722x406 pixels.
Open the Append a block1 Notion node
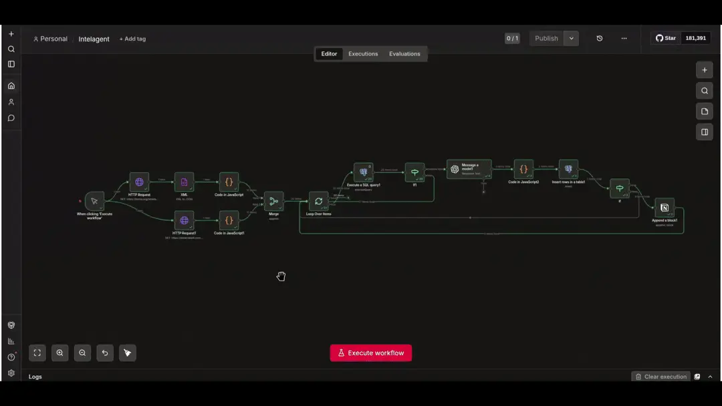pyautogui.click(x=665, y=208)
